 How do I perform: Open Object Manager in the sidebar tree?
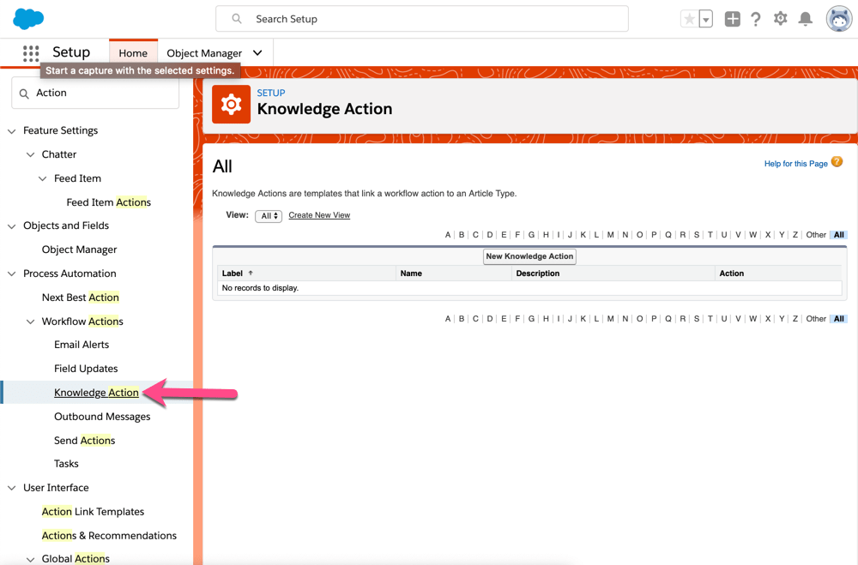[79, 249]
